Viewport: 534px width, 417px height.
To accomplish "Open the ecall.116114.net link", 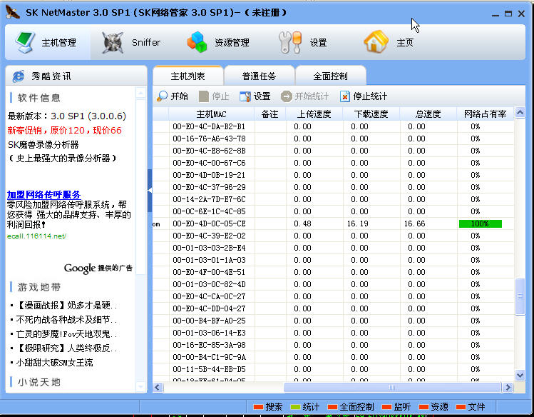I will pyautogui.click(x=36, y=236).
